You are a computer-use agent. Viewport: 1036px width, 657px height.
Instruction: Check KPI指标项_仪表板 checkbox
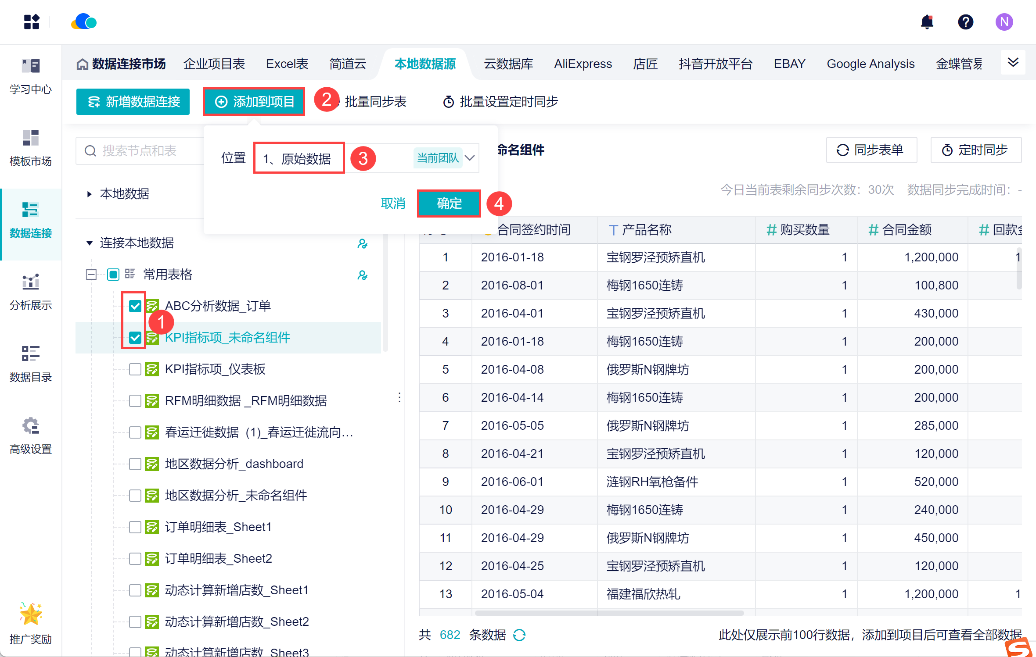(135, 369)
